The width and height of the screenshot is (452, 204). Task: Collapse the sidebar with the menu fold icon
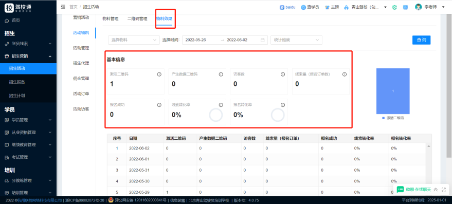tap(63, 7)
